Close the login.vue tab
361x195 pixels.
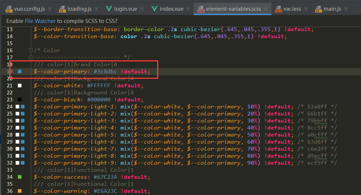[142, 9]
